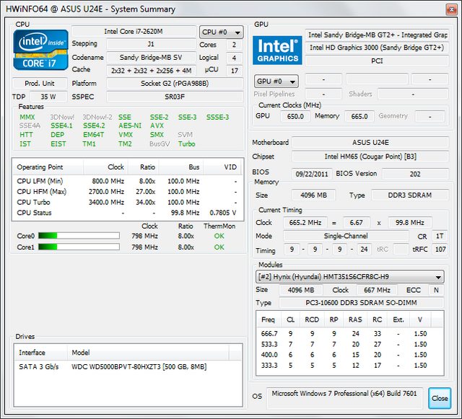Click the CPU Turbo row
The width and height of the screenshot is (462, 419).
128,202
